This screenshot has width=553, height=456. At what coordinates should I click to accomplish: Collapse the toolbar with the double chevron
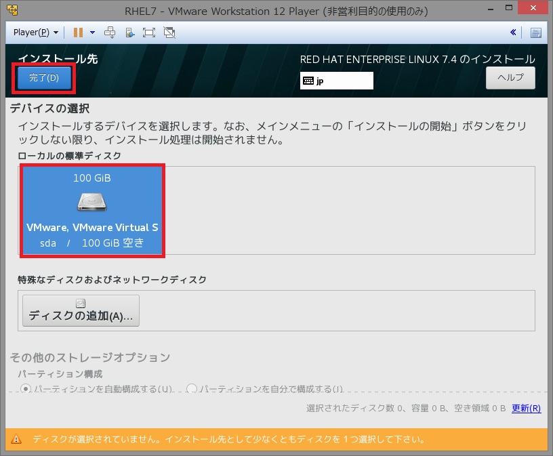tap(513, 32)
